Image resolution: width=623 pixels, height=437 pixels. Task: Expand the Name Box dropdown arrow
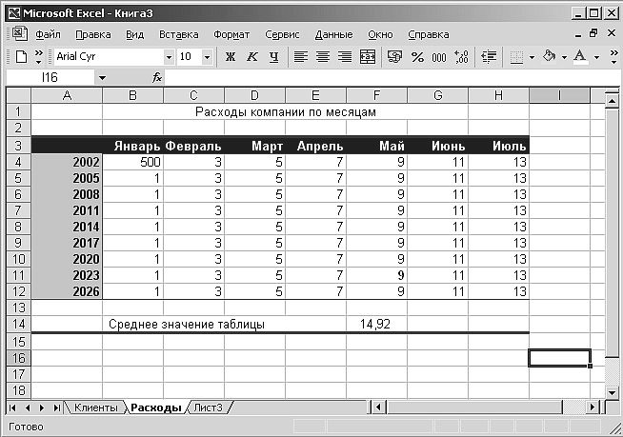[102, 77]
